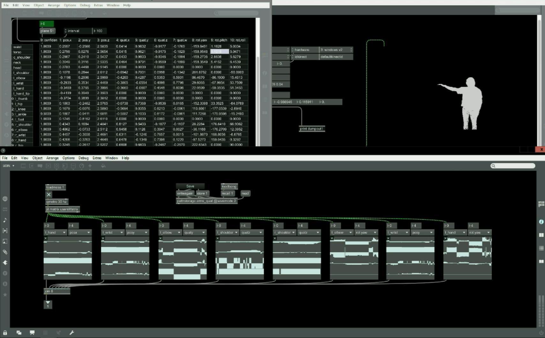This screenshot has height=338, width=545.
Task: Open the r_shoulder joint dropdown
Action: (284, 233)
